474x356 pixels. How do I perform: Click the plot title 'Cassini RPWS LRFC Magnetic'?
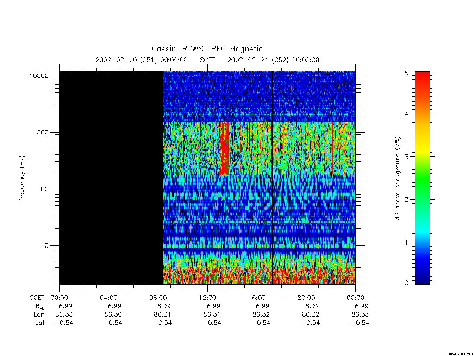pyautogui.click(x=207, y=49)
